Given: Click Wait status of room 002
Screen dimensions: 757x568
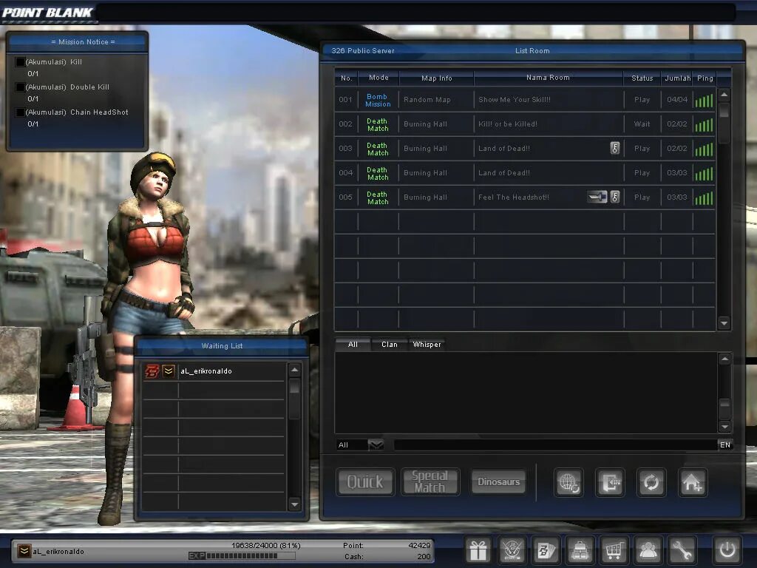Looking at the screenshot, I should tap(642, 124).
